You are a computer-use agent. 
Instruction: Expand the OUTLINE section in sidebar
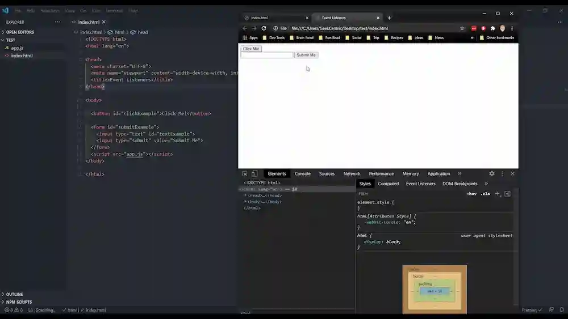click(14, 294)
